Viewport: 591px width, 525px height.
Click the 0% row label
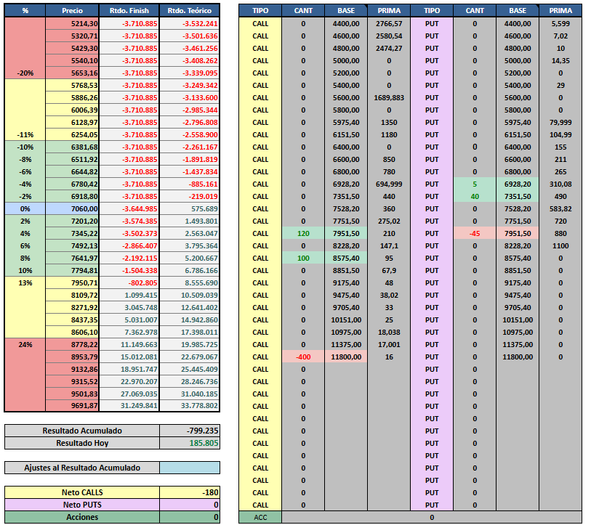(x=25, y=208)
